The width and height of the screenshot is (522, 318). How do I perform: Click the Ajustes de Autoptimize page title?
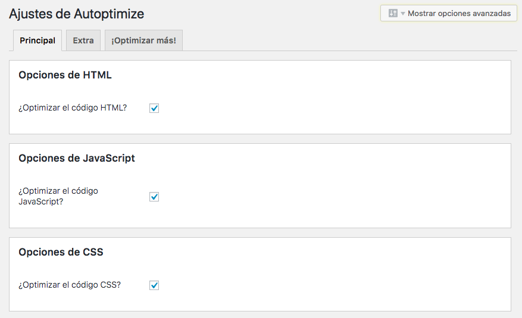(x=77, y=14)
